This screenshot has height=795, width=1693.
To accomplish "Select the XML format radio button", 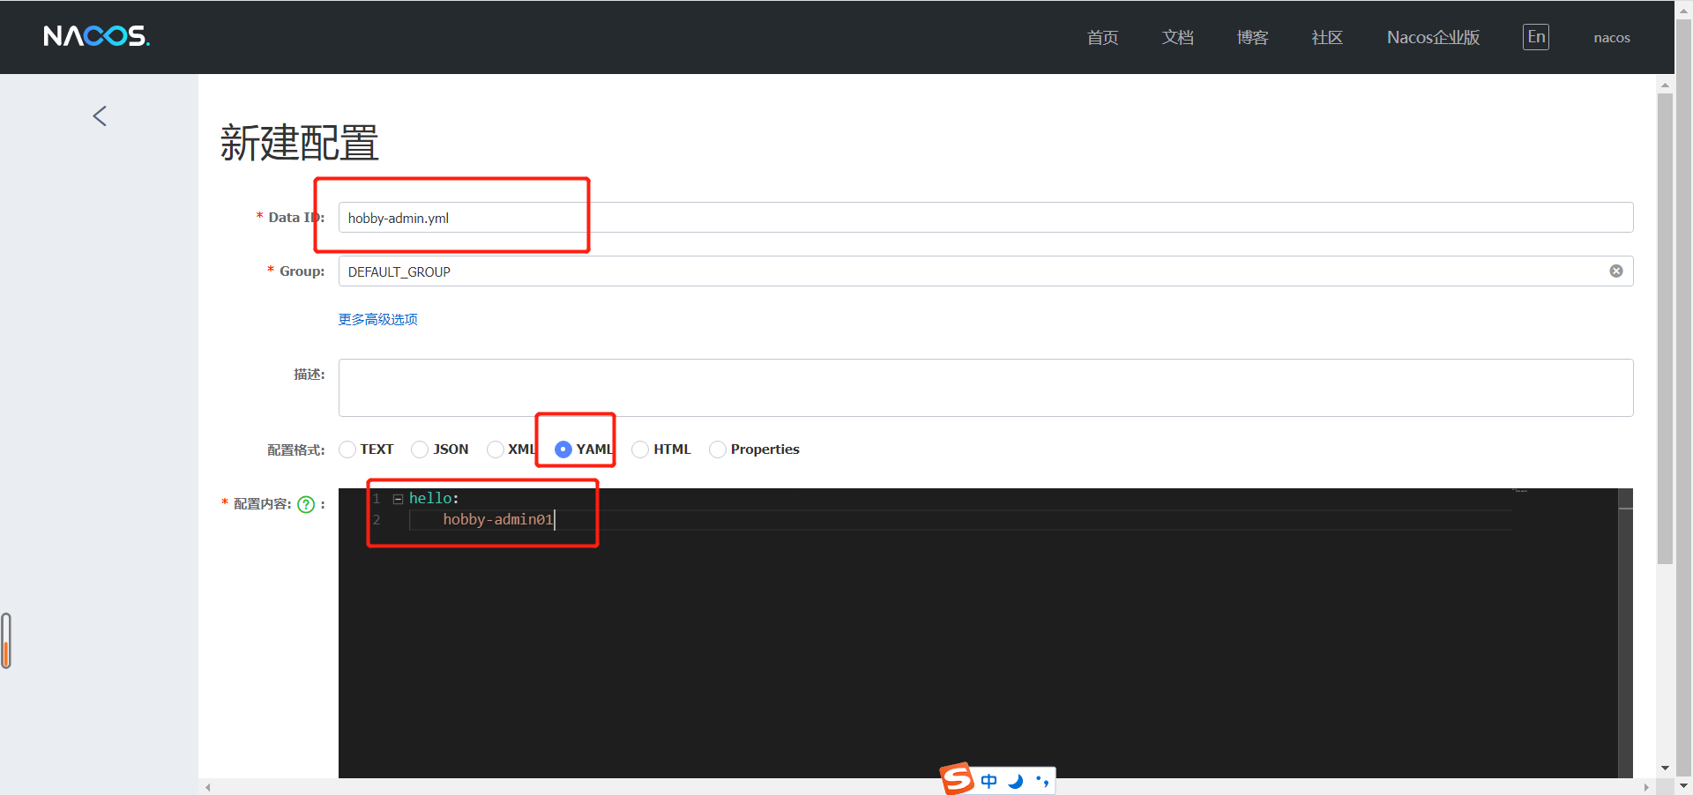I will tap(496, 450).
